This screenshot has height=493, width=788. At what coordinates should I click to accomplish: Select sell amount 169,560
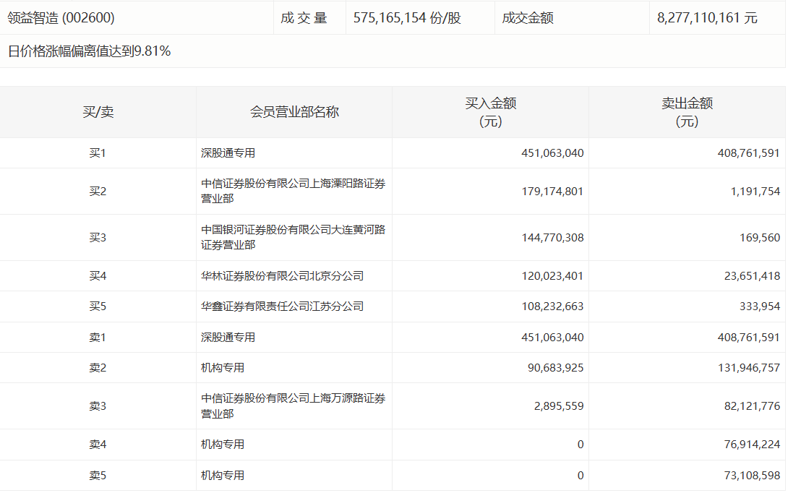click(x=760, y=238)
